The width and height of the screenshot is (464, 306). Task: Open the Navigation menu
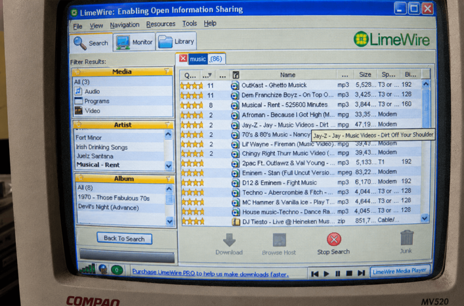pos(124,25)
